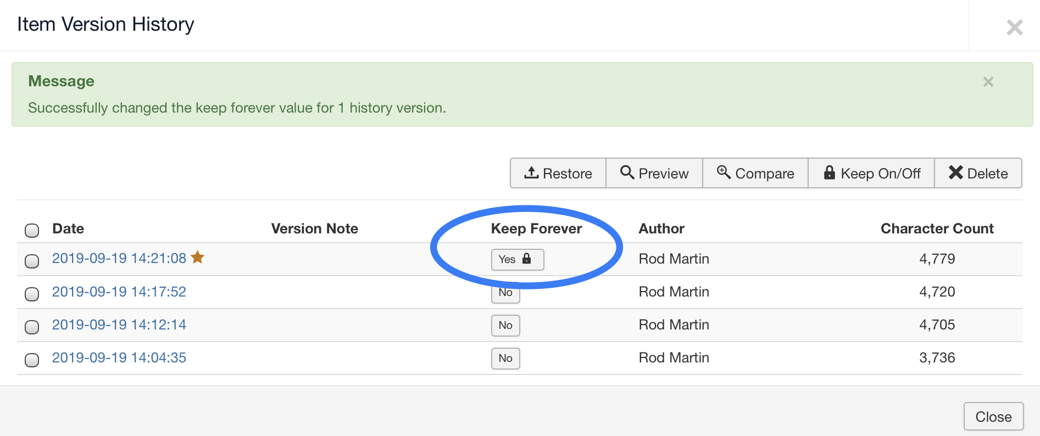Viewport: 1040px width, 436px height.
Task: Click the Compare versions button
Action: click(x=755, y=174)
